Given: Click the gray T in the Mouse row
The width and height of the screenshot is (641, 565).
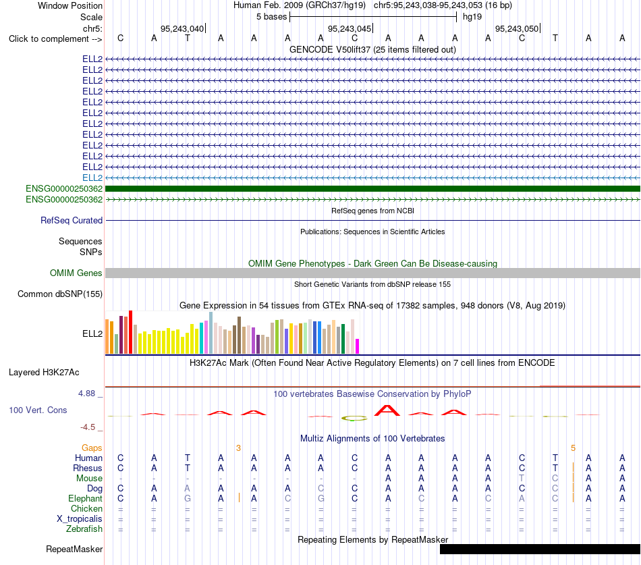Looking at the screenshot, I should click(522, 479).
